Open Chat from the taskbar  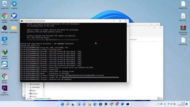pyautogui.click(x=84, y=104)
